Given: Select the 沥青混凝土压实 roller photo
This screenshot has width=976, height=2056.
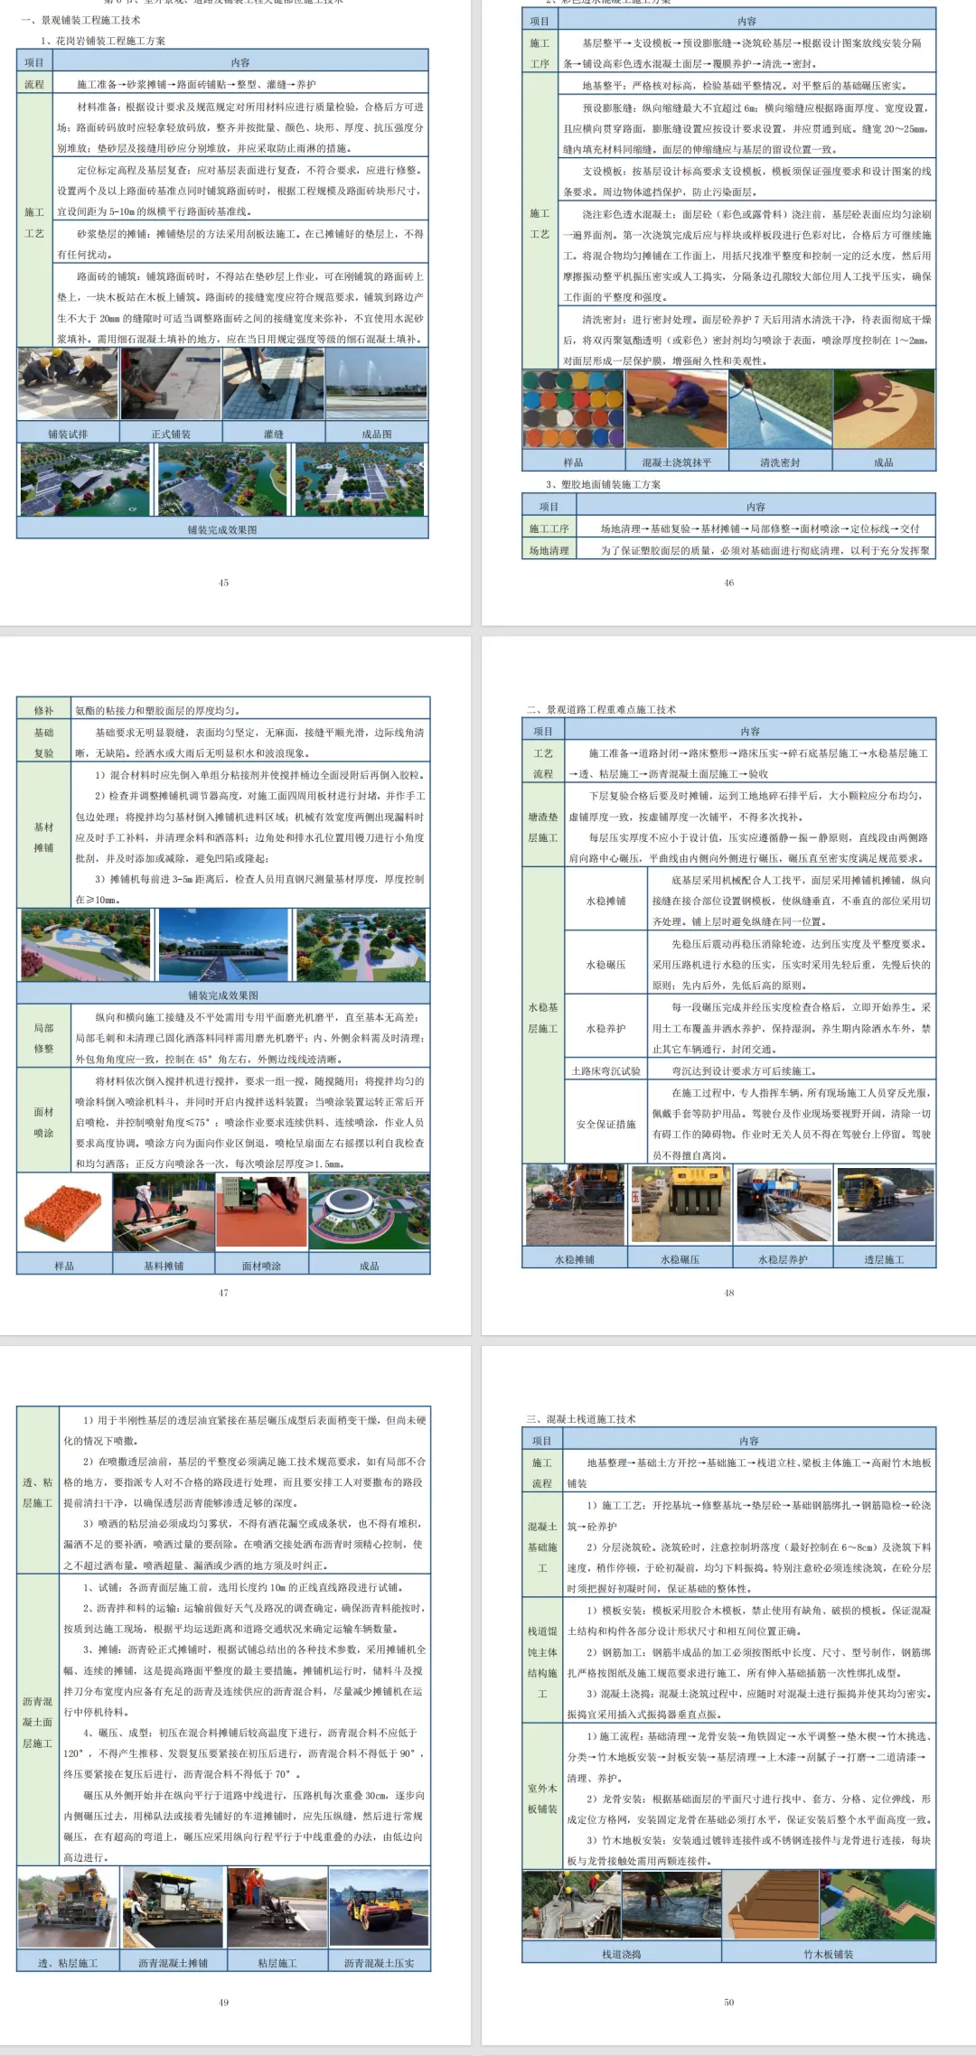Looking at the screenshot, I should [379, 1907].
